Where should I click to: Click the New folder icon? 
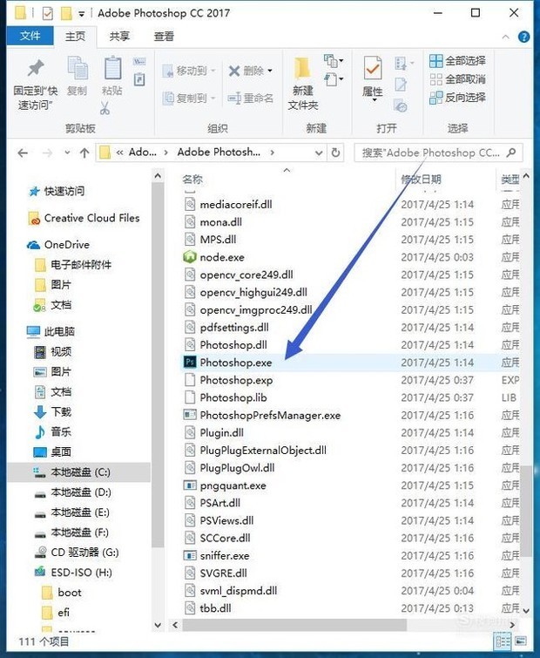pyautogui.click(x=302, y=68)
